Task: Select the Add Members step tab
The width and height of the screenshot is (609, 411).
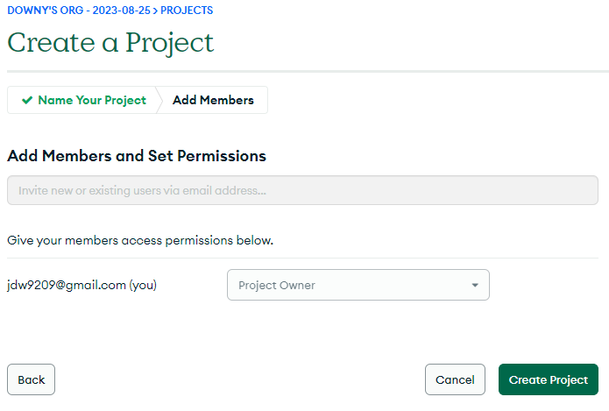Action: (x=213, y=100)
